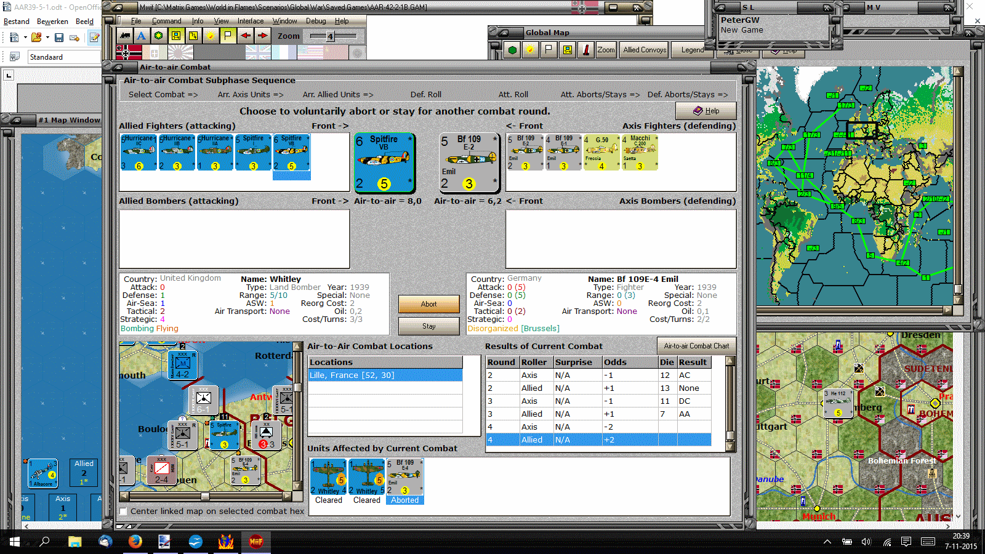This screenshot has width=985, height=554.
Task: Click the green hexagon icon in Global Map
Action: (x=512, y=50)
